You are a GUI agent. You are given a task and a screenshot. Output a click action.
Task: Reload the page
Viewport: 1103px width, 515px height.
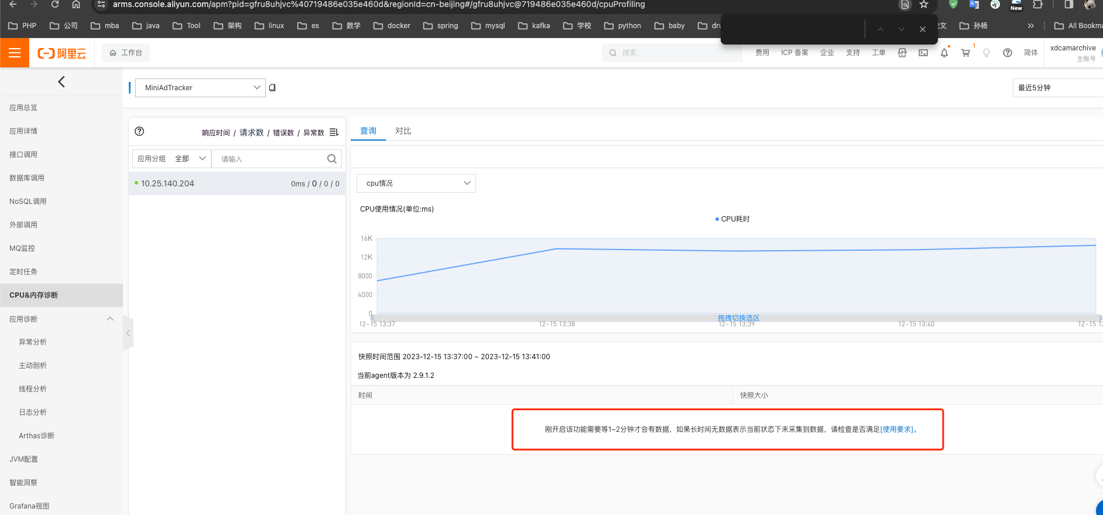click(55, 5)
